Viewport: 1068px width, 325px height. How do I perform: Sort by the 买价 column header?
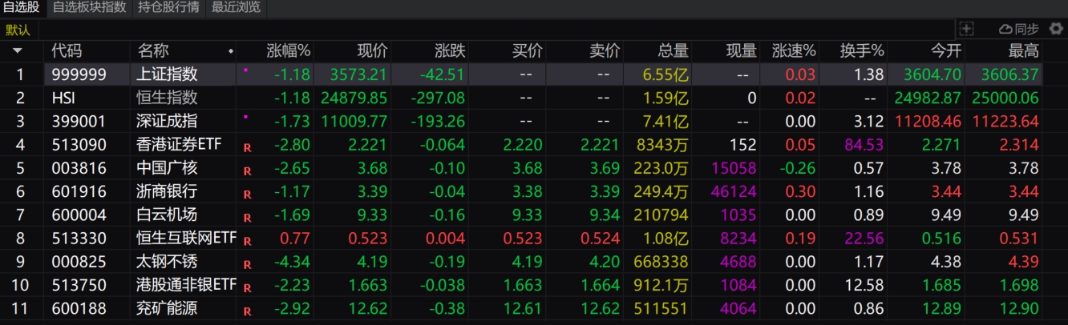pyautogui.click(x=528, y=51)
